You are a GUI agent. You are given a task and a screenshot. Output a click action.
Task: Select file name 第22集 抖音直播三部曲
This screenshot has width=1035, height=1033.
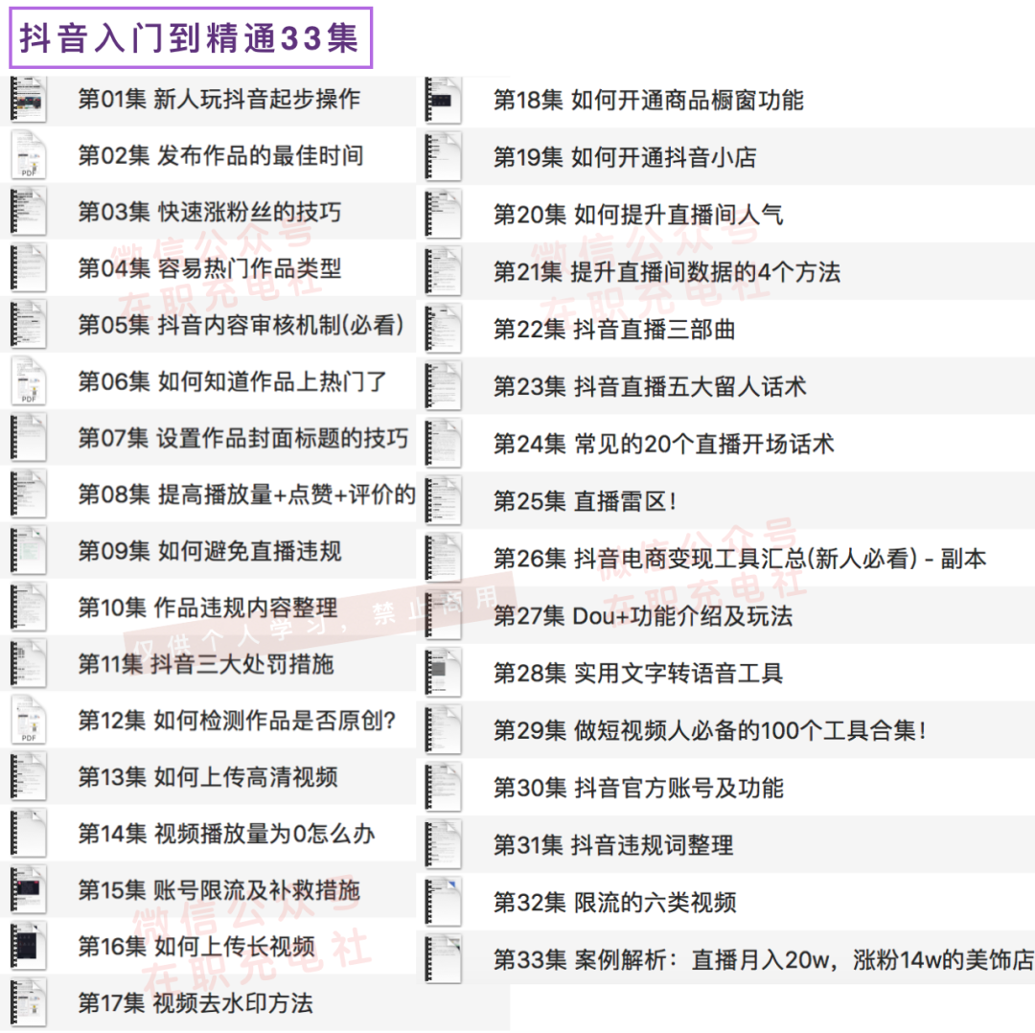pos(614,330)
